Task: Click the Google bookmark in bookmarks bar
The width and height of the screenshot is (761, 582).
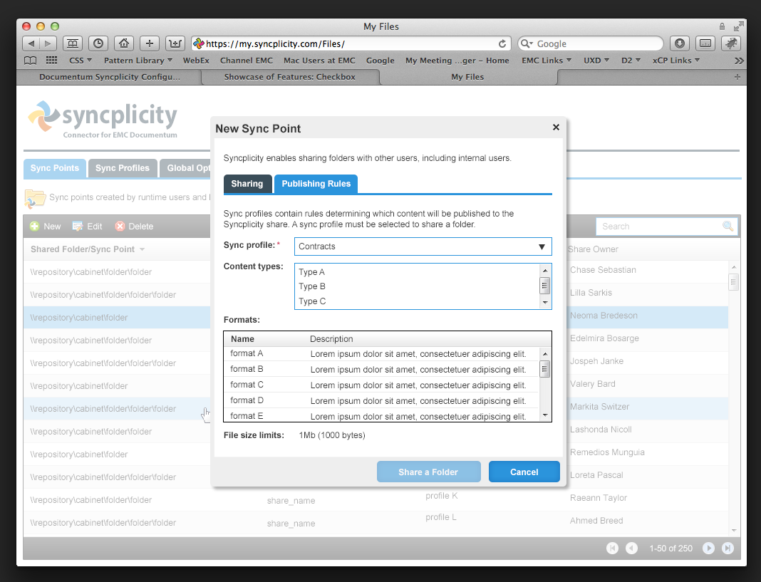Action: (380, 60)
